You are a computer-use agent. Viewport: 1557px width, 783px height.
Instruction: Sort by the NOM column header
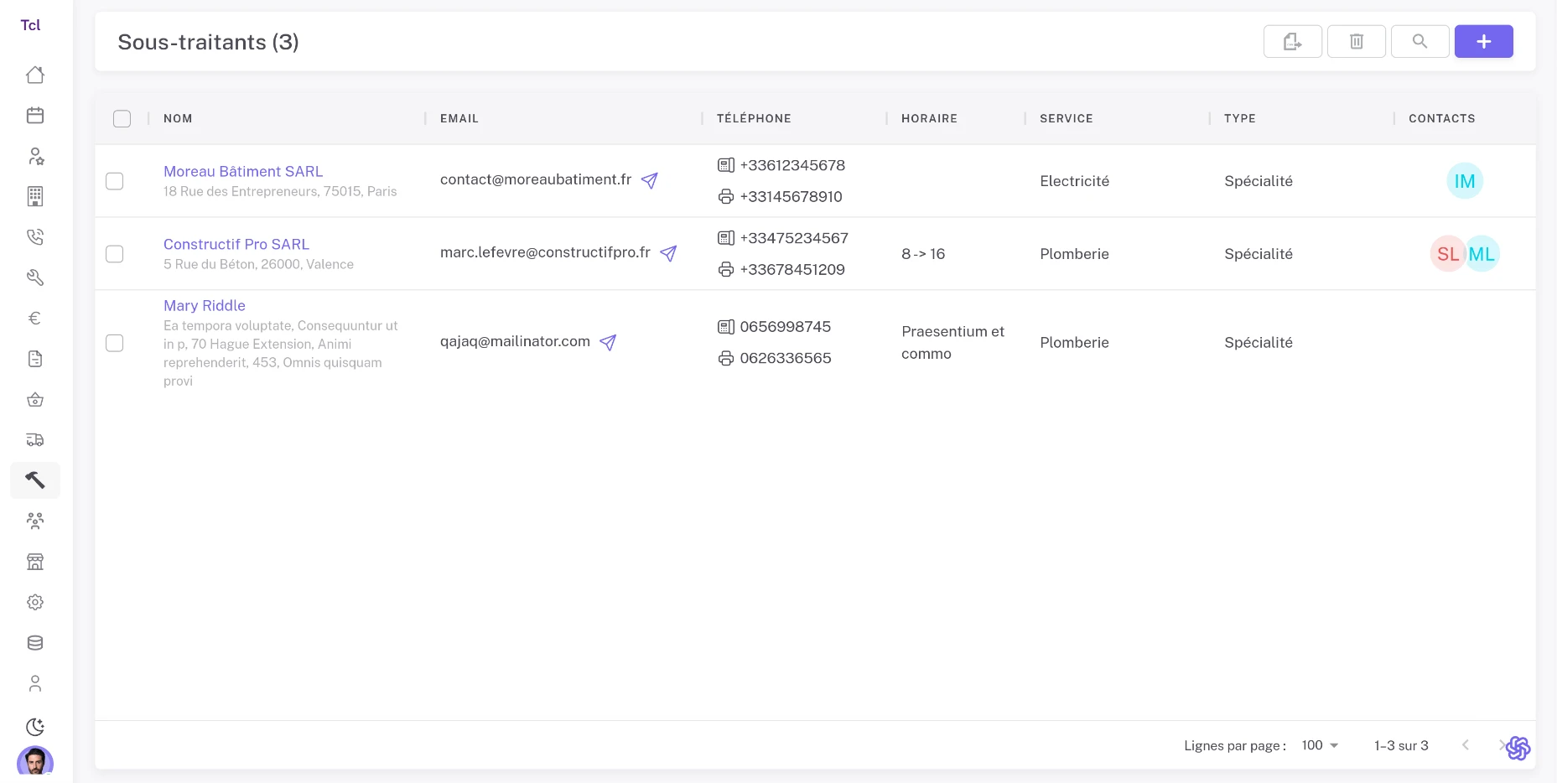(x=178, y=118)
